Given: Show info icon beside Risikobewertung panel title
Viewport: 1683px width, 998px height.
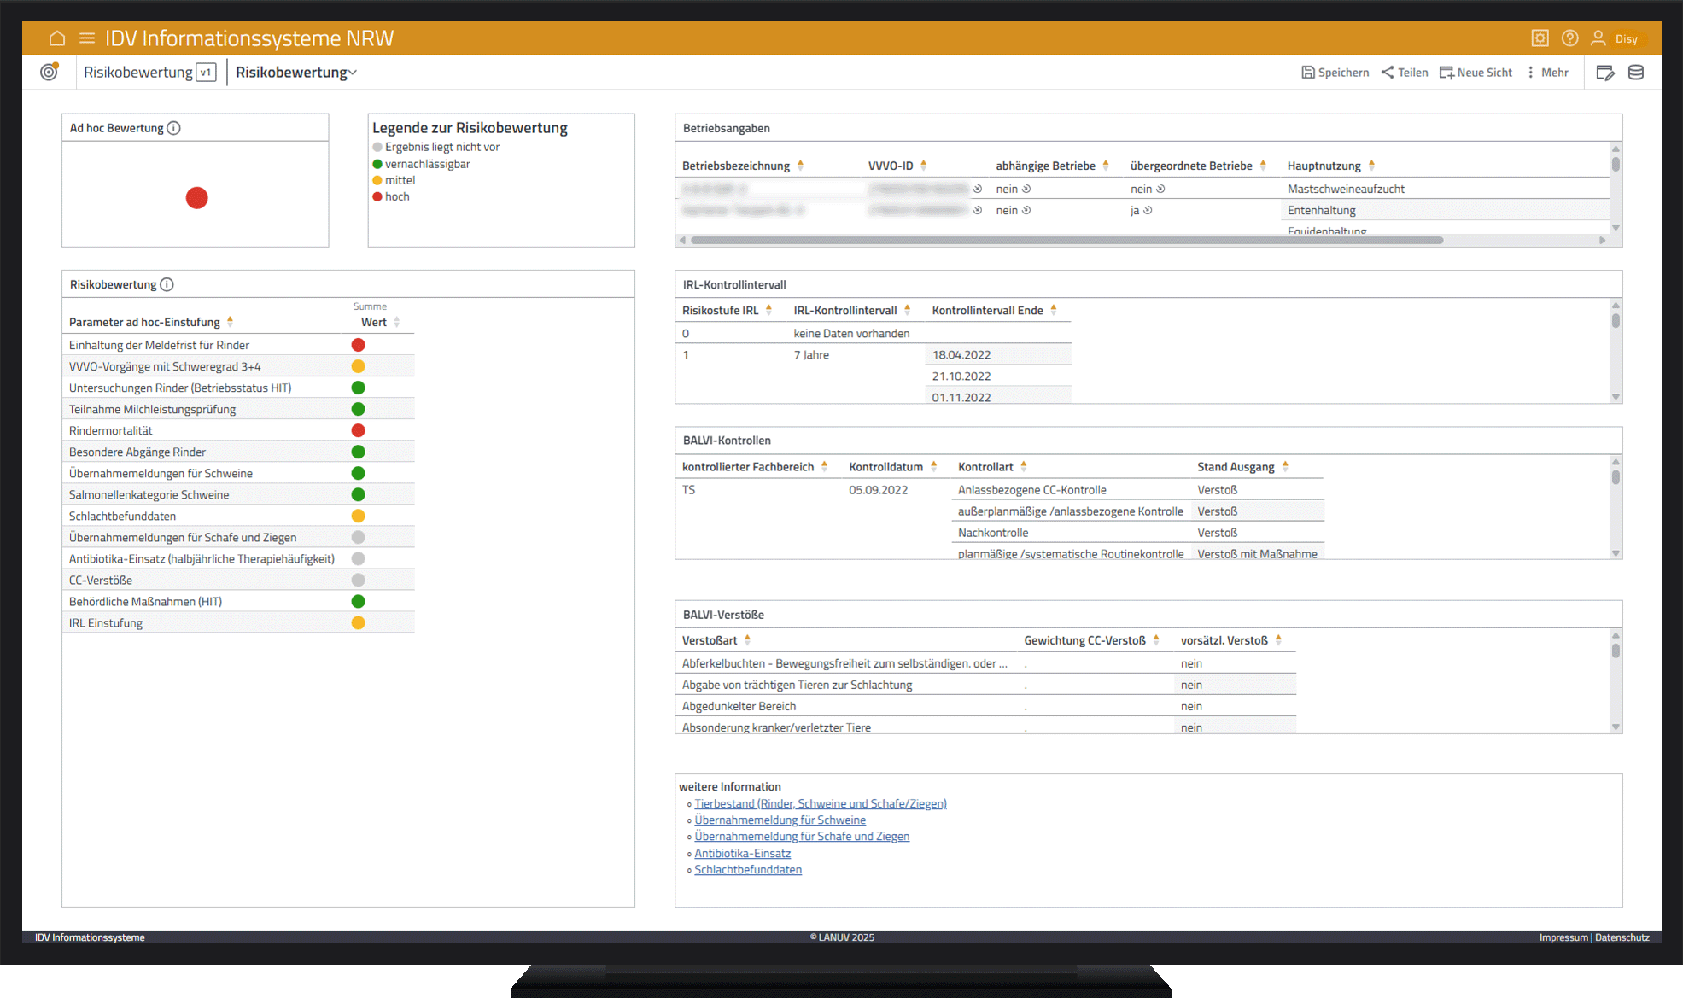Looking at the screenshot, I should click(167, 284).
